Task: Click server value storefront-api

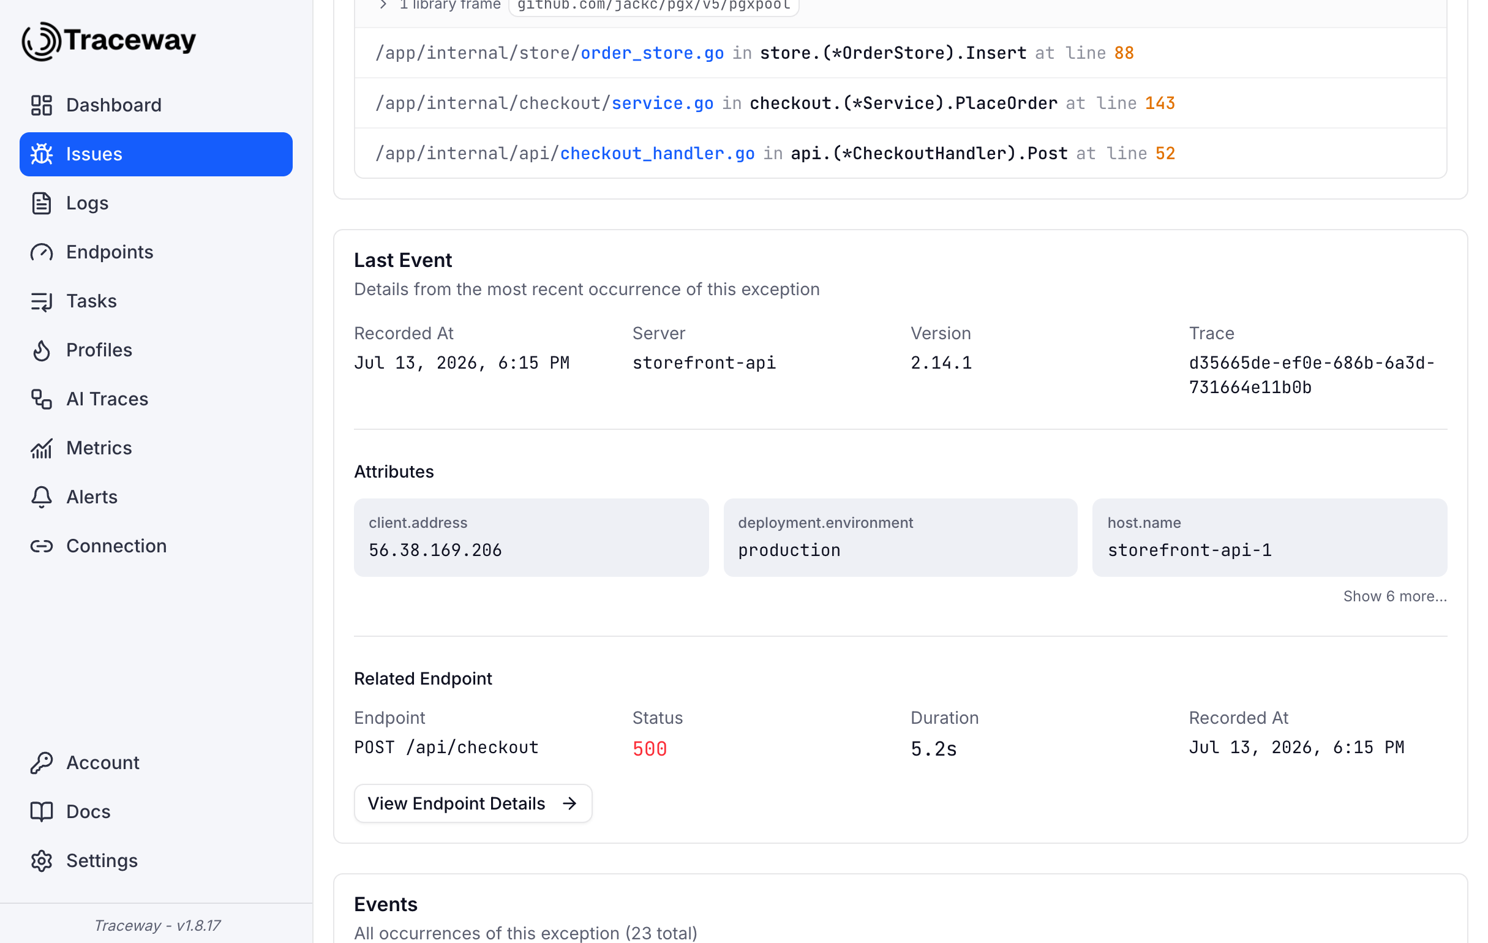Action: 704,363
